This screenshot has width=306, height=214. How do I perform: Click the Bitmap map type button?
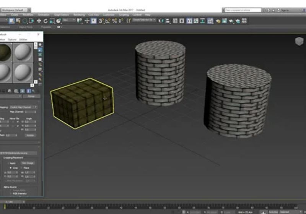(x=31, y=96)
